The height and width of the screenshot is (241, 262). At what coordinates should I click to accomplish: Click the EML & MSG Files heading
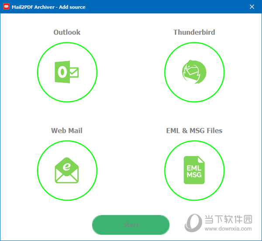point(194,131)
